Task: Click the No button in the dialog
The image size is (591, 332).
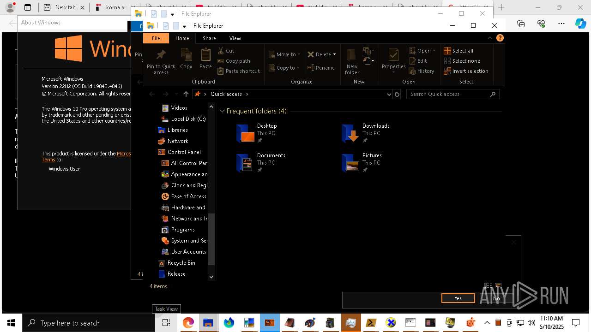Action: coord(496,298)
